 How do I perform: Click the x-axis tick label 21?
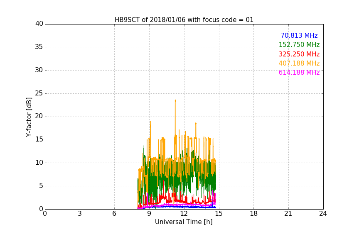[x=288, y=214]
